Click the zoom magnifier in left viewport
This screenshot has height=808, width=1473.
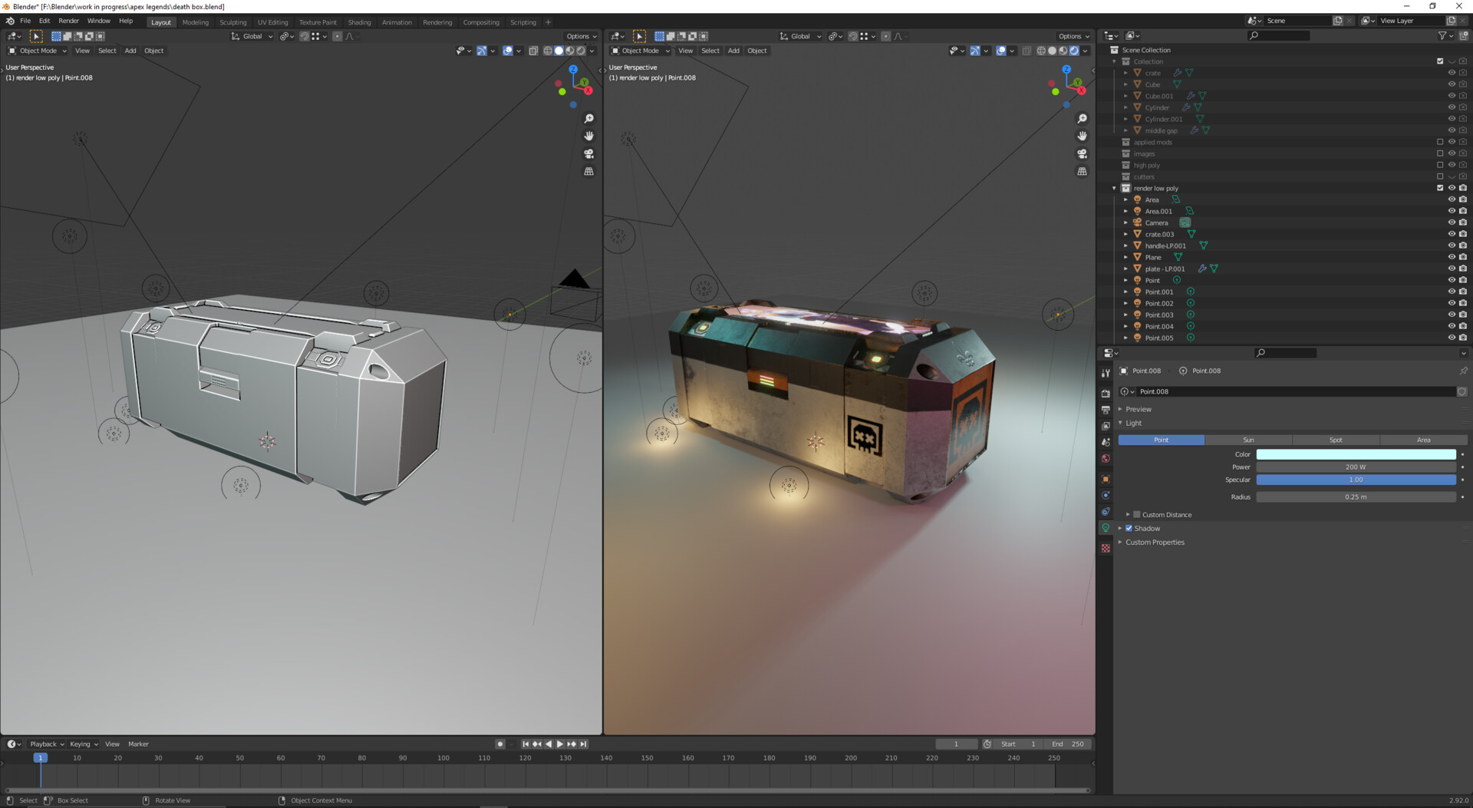588,119
